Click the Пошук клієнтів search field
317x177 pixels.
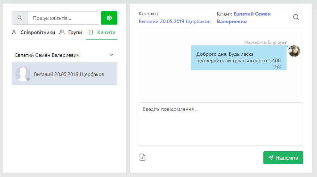[x=63, y=18]
